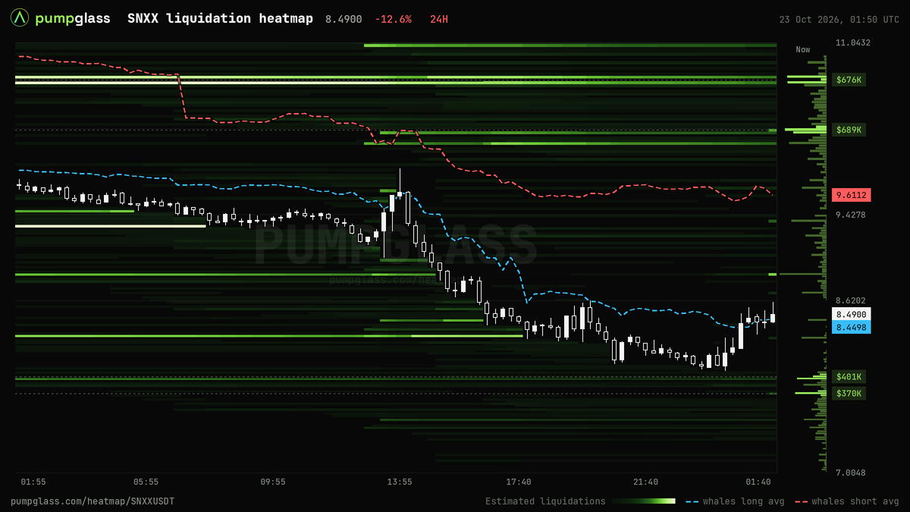Image resolution: width=910 pixels, height=512 pixels.
Task: Click the 01:40 time axis label
Action: [758, 482]
